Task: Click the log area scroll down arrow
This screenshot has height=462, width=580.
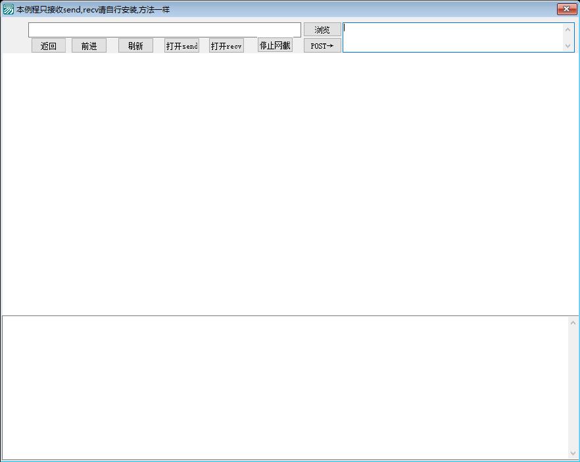Action: point(573,453)
